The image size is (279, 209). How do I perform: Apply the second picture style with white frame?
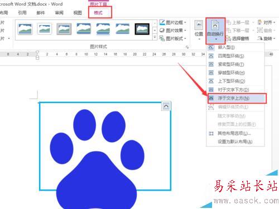coord(44,29)
